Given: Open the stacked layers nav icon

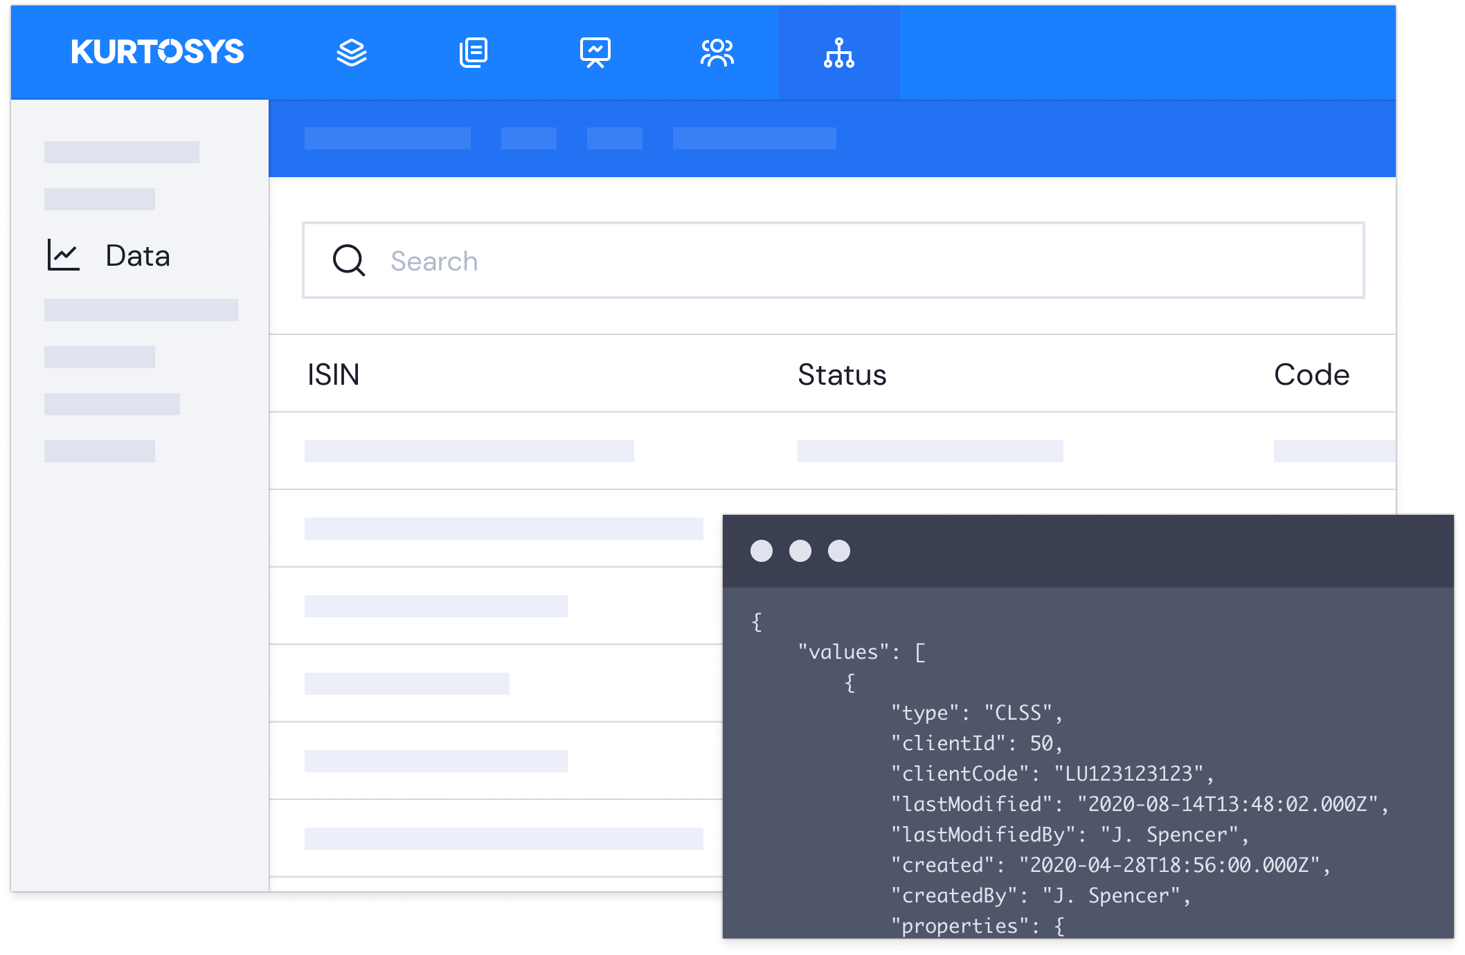Looking at the screenshot, I should click(352, 53).
